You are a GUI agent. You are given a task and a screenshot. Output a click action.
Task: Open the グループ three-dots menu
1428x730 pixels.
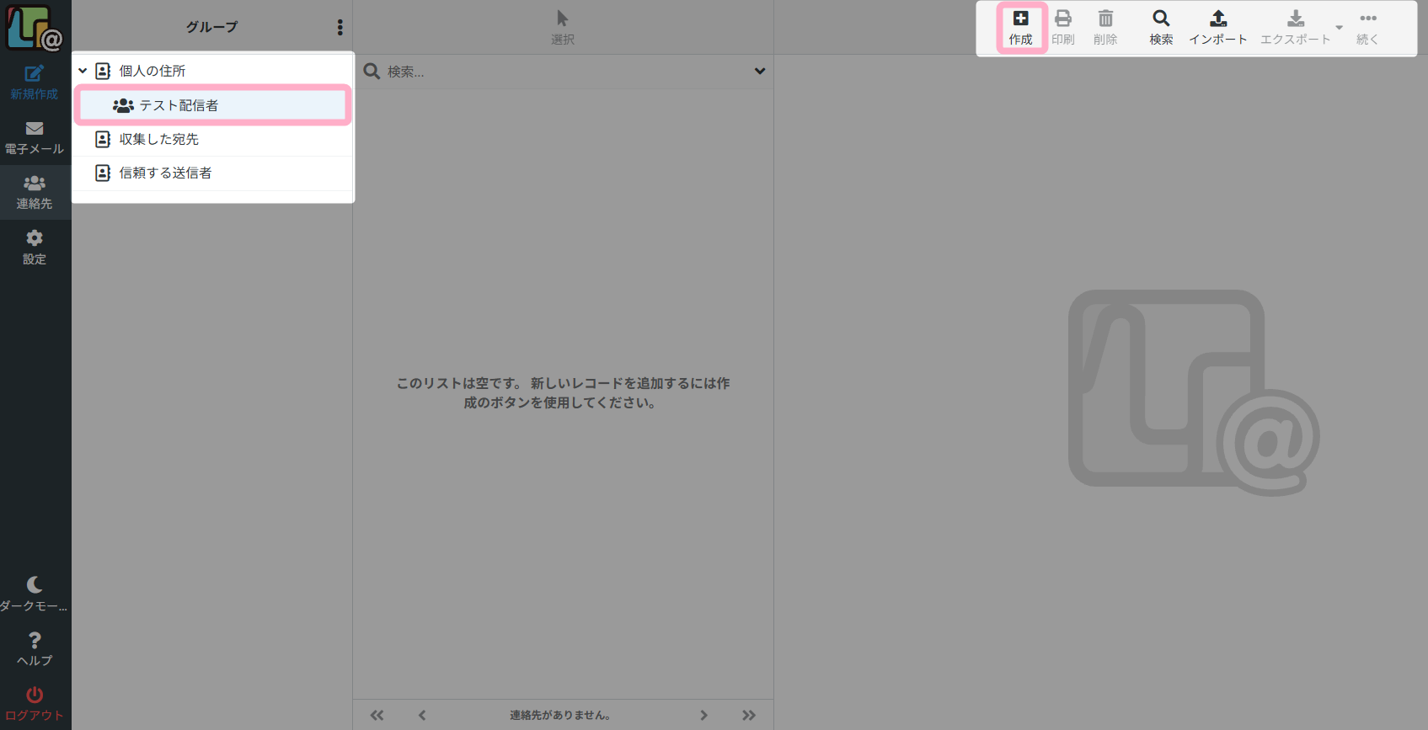pyautogui.click(x=340, y=27)
